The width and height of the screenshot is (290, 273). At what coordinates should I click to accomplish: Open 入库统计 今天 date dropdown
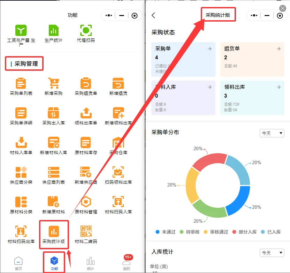272,252
